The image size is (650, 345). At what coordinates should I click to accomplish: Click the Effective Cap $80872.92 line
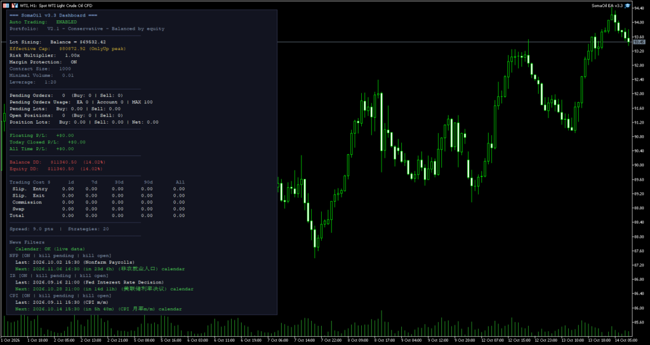coord(67,48)
